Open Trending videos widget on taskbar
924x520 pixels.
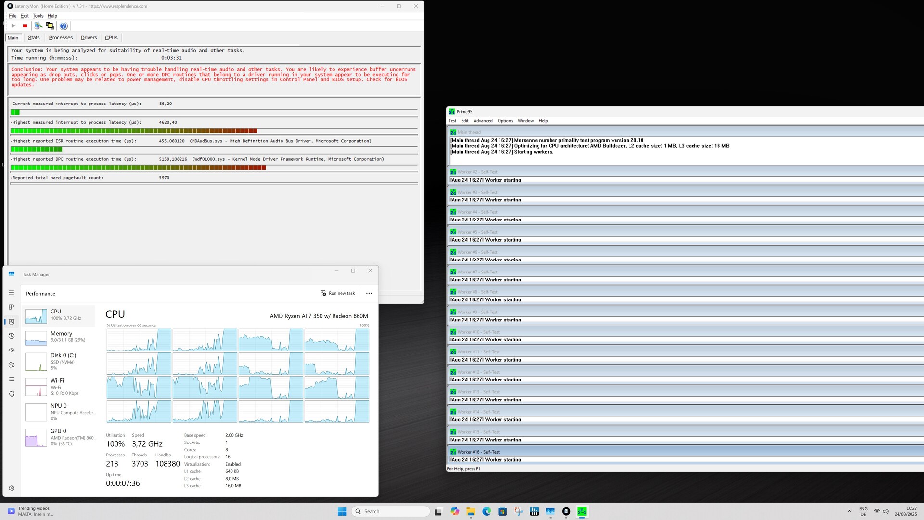(30, 511)
